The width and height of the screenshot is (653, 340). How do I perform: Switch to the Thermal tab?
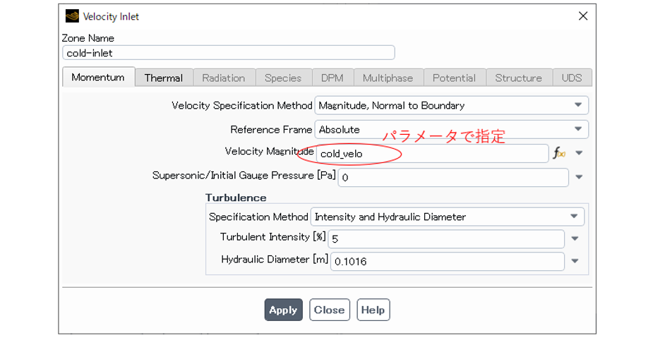click(163, 78)
